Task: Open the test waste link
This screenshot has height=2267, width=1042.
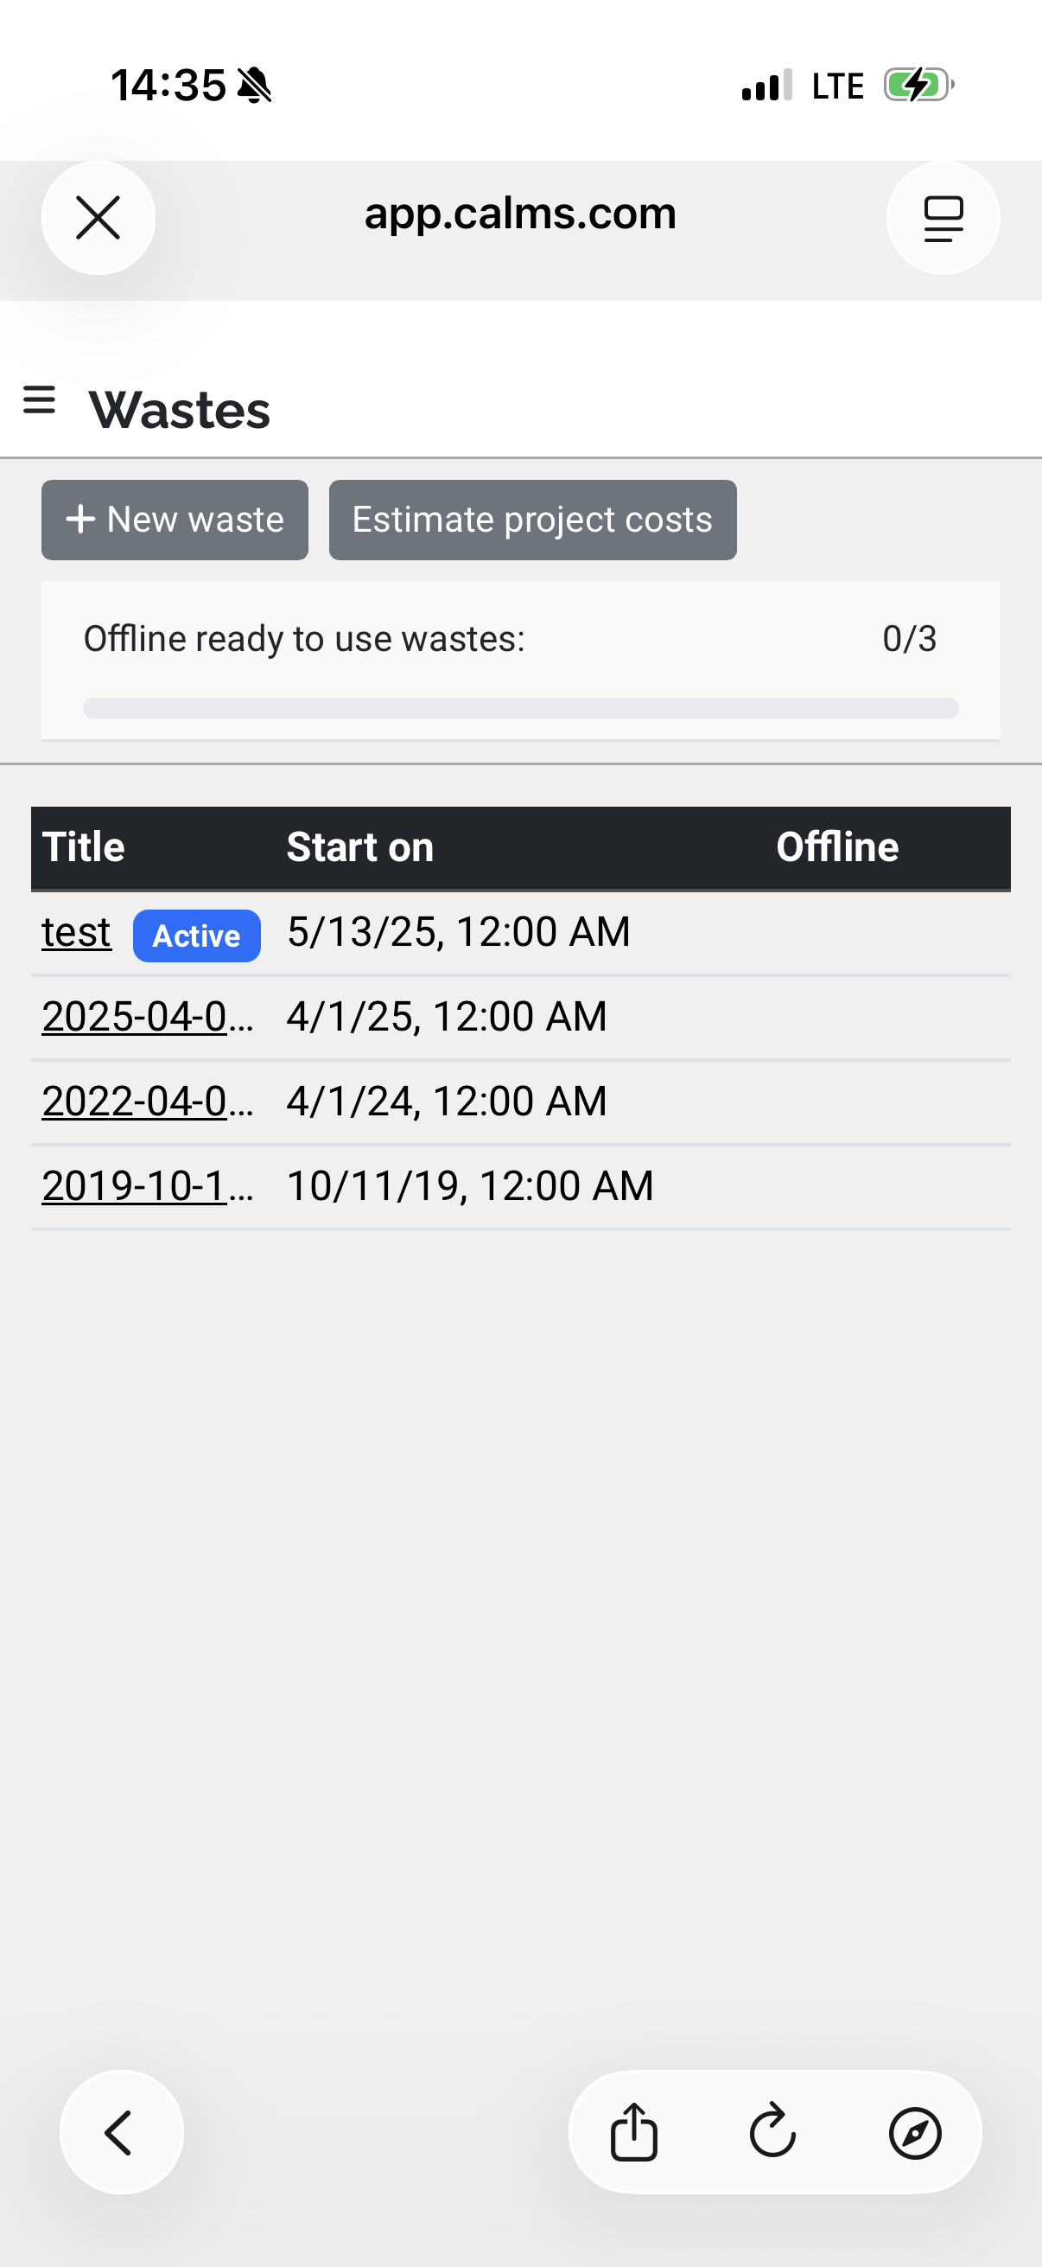Action: 77,932
